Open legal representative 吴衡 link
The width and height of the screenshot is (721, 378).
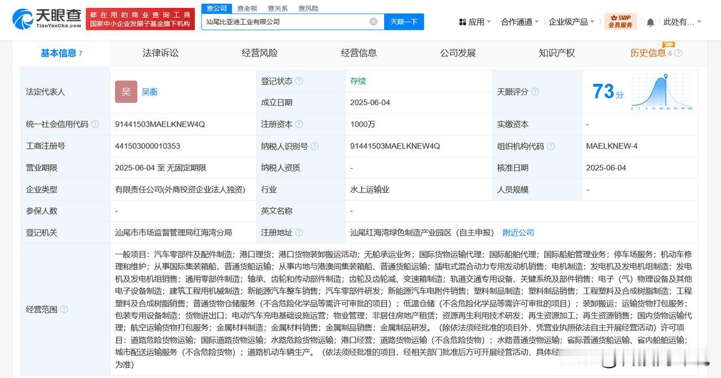click(149, 92)
